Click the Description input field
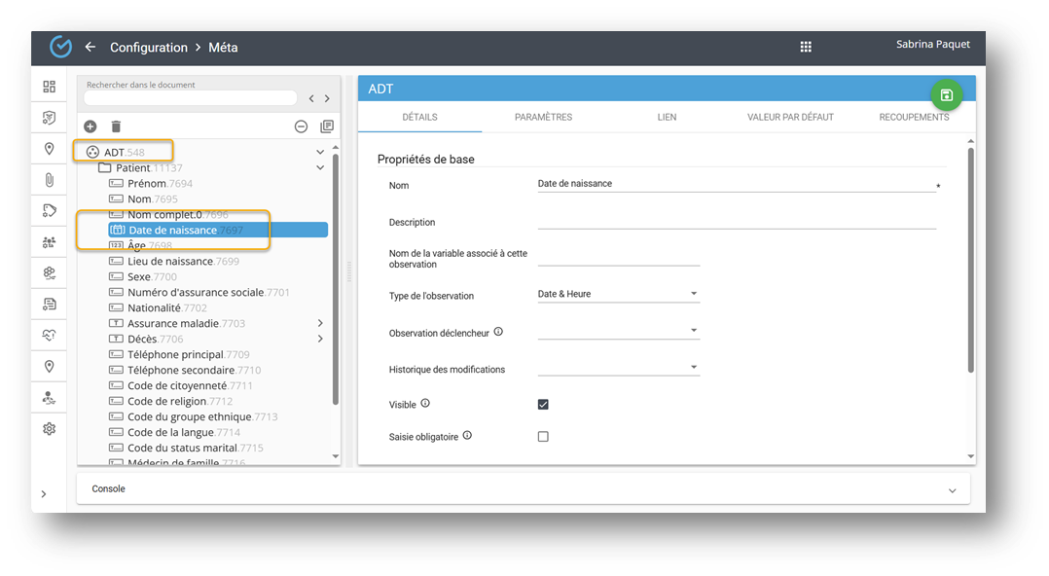This screenshot has height=576, width=1049. click(736, 221)
